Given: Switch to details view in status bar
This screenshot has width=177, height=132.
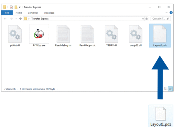Looking at the screenshot, I should tap(166, 89).
